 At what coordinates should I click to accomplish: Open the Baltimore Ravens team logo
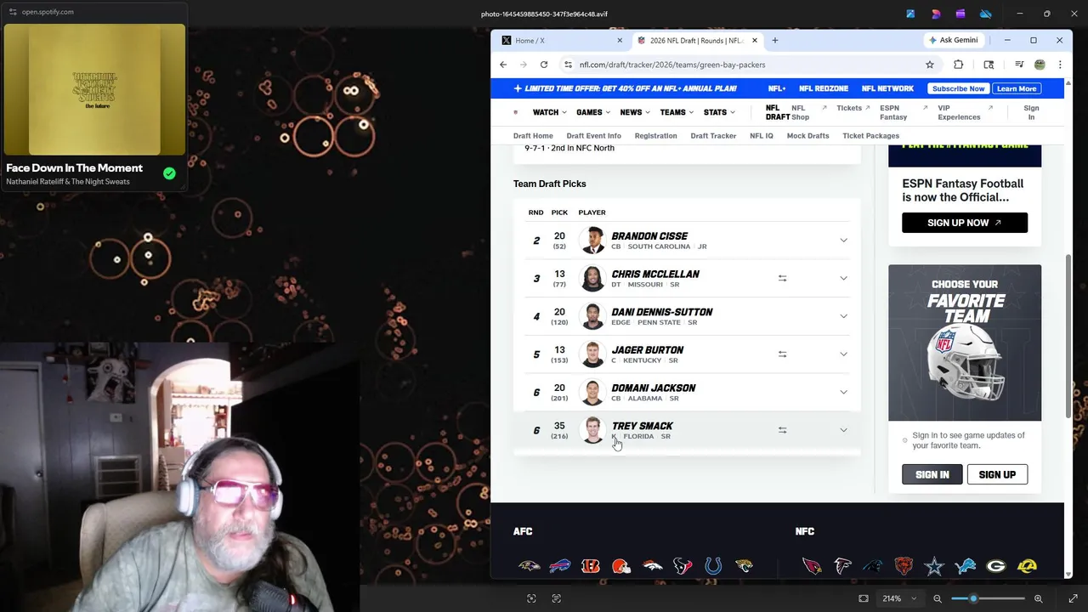tap(529, 566)
